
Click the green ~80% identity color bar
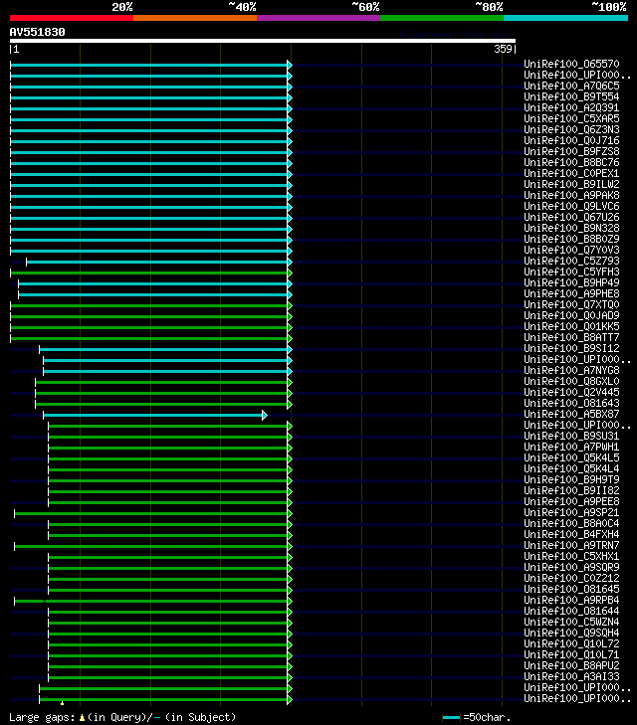(x=442, y=18)
